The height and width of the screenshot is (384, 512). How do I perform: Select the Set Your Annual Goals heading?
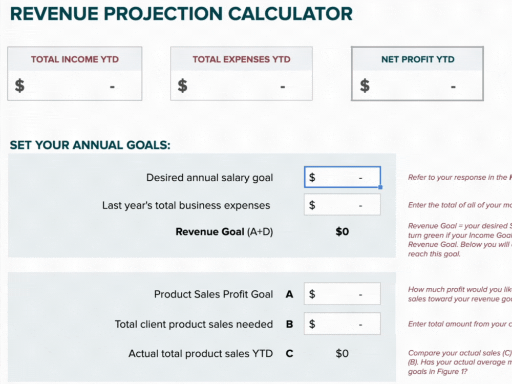click(90, 145)
